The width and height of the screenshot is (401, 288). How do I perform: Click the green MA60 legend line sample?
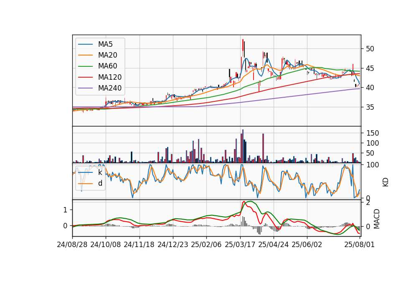click(85, 66)
